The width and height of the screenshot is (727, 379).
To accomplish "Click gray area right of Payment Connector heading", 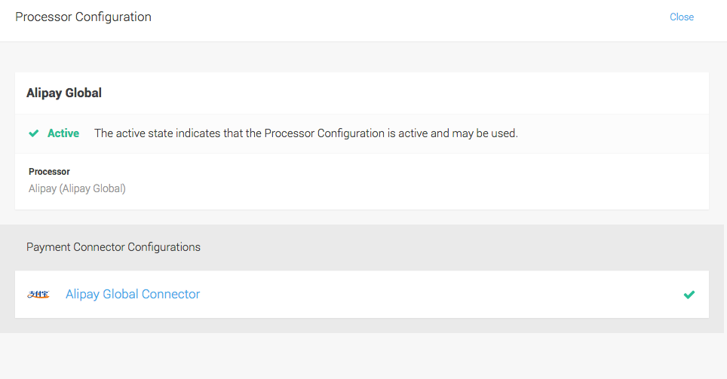I will [452, 247].
